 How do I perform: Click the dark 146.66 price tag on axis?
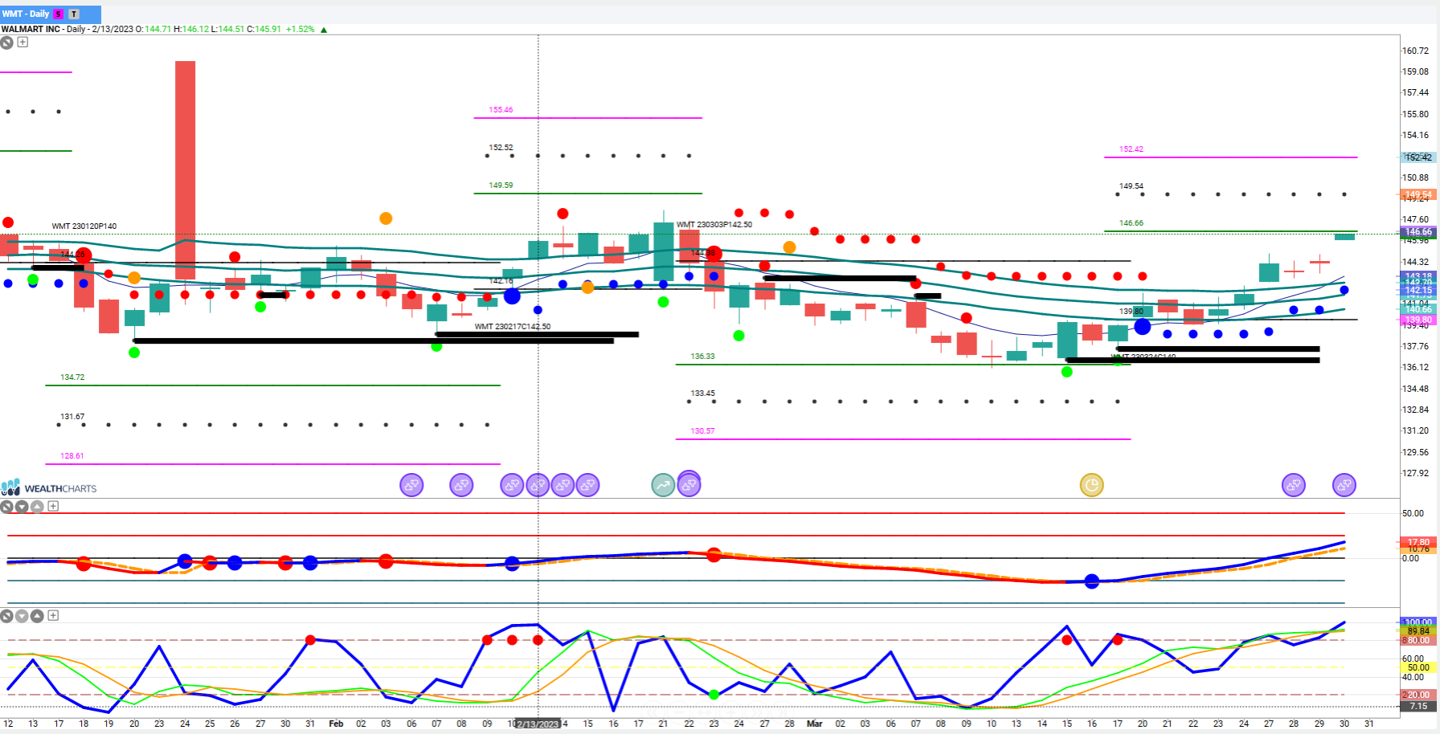click(1418, 232)
